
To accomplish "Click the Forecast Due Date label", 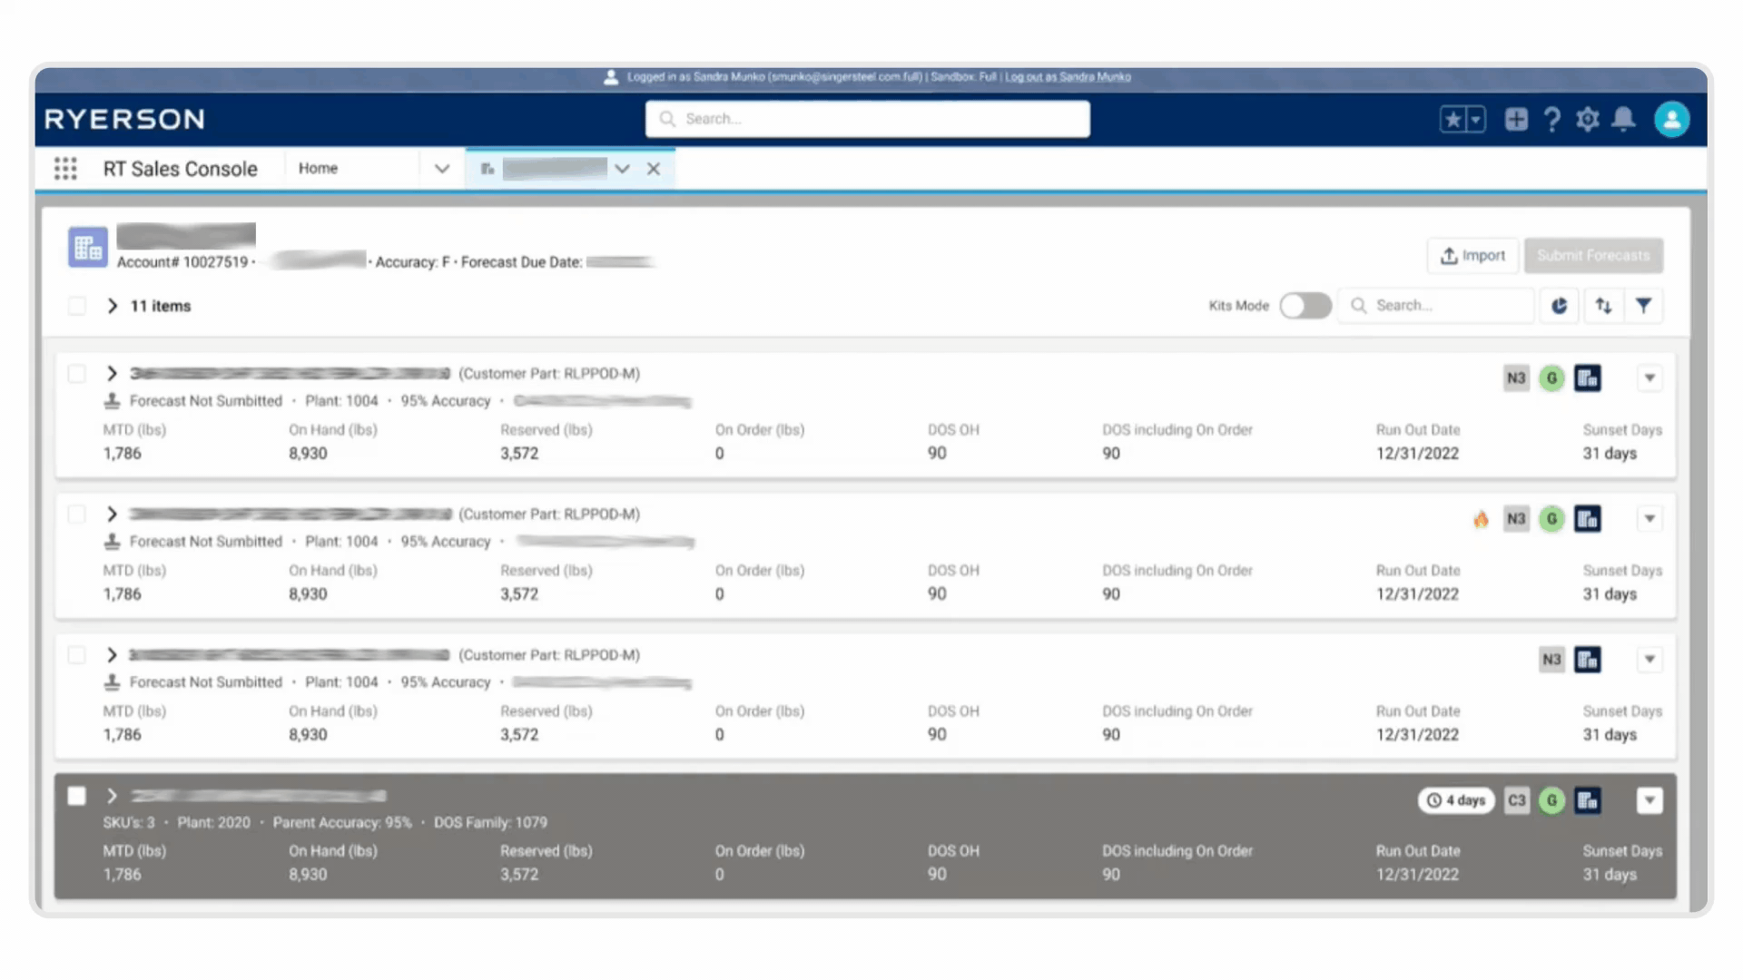I will [x=522, y=262].
